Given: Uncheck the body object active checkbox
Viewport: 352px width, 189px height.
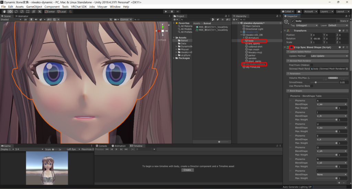Looking at the screenshot, I should (x=293, y=21).
